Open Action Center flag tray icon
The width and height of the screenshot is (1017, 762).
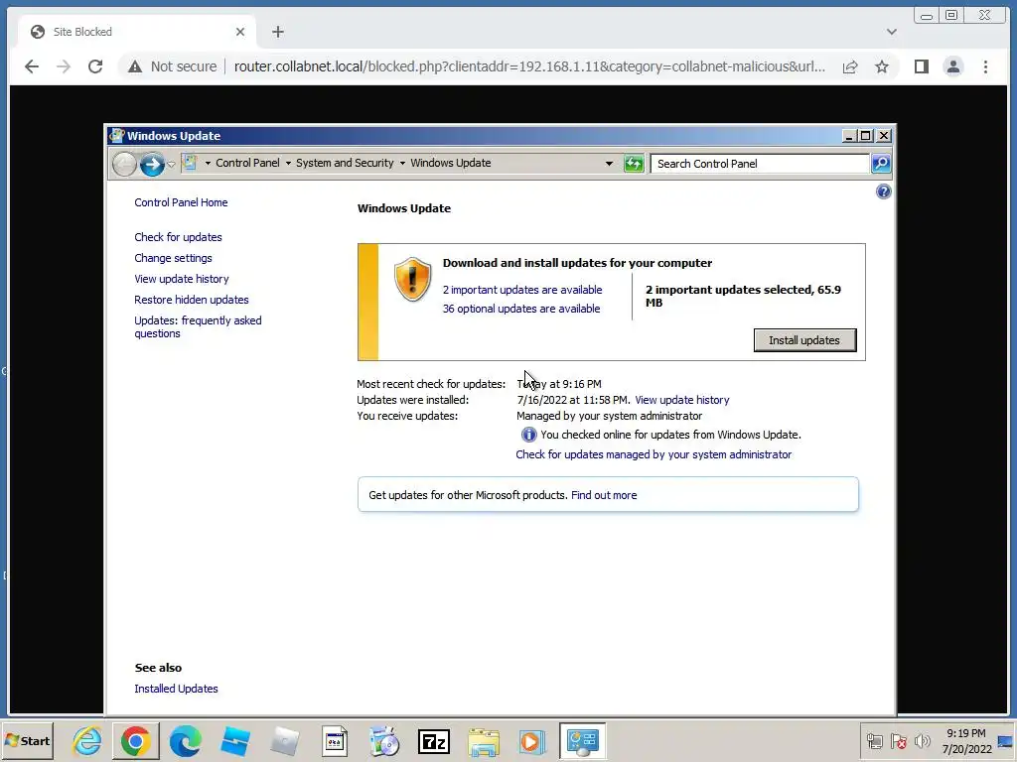tap(898, 740)
